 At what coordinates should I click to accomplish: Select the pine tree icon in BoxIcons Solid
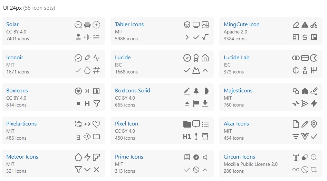pyautogui.click(x=196, y=91)
